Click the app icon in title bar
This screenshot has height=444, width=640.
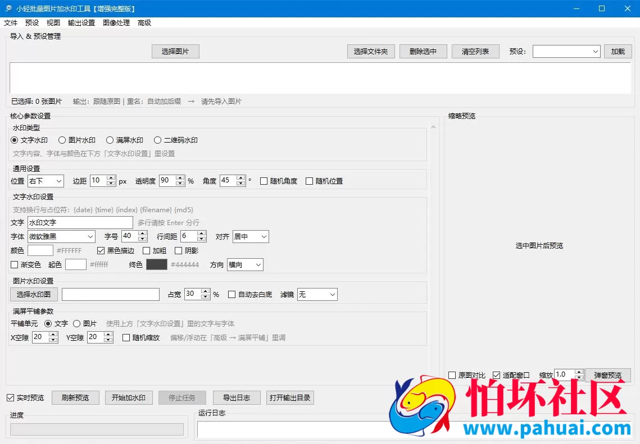click(8, 8)
